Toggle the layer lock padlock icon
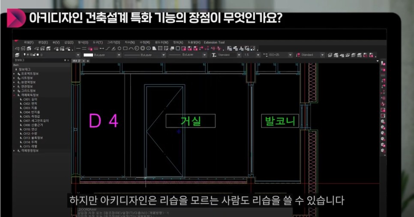This screenshot has height=217, width=414. 34,55
